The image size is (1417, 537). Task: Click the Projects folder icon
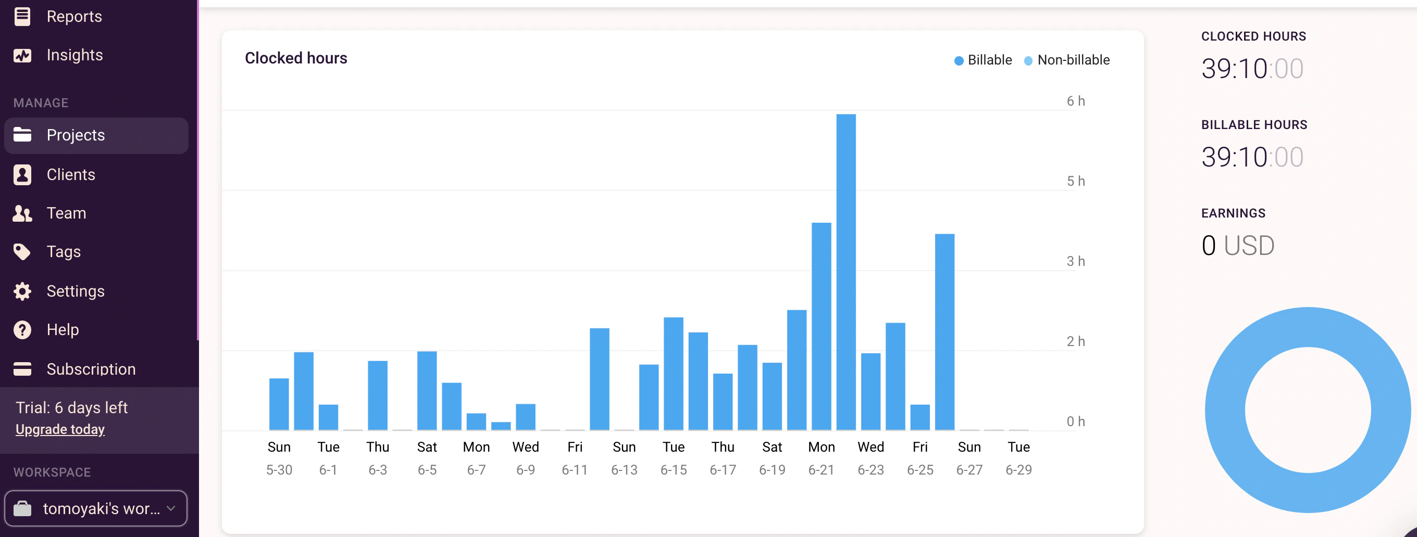[x=22, y=135]
